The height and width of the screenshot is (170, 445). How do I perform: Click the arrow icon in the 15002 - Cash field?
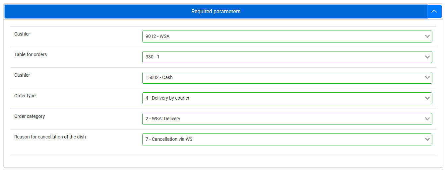click(x=427, y=78)
